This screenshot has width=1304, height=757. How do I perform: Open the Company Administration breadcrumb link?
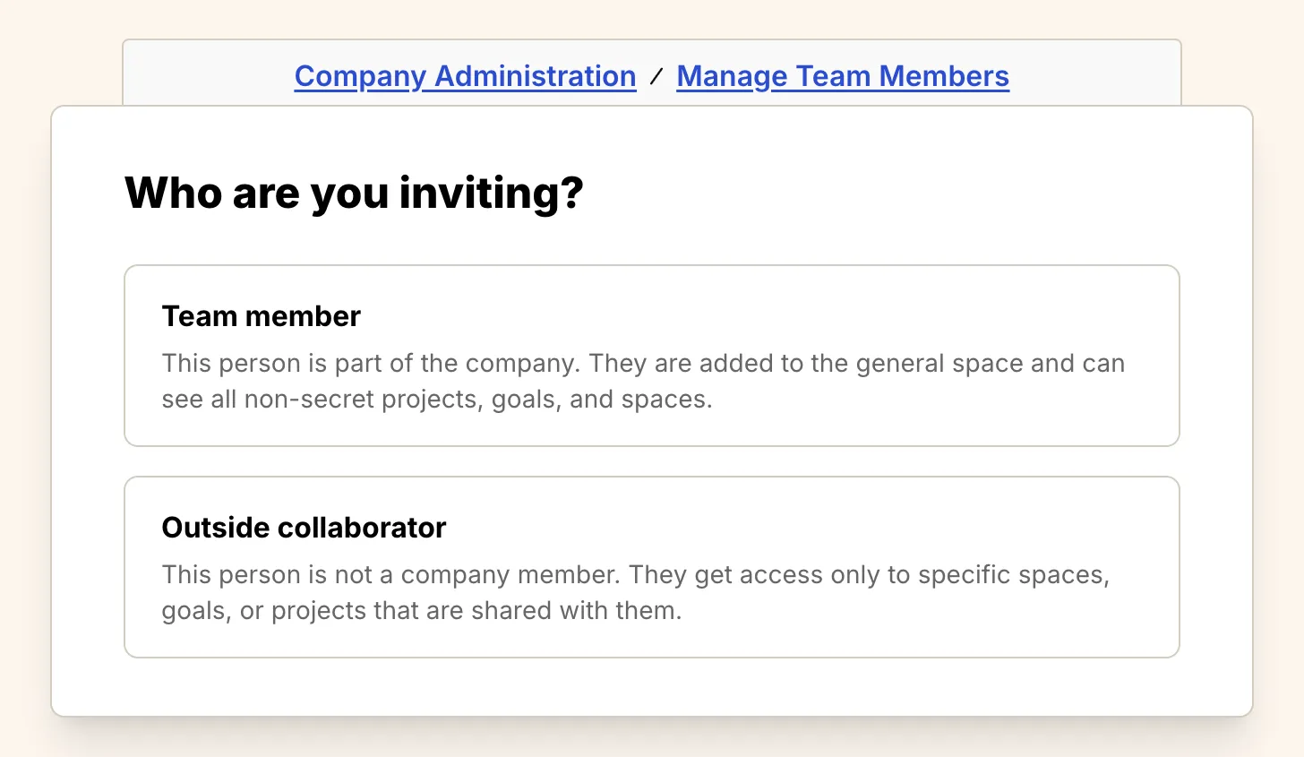(464, 76)
